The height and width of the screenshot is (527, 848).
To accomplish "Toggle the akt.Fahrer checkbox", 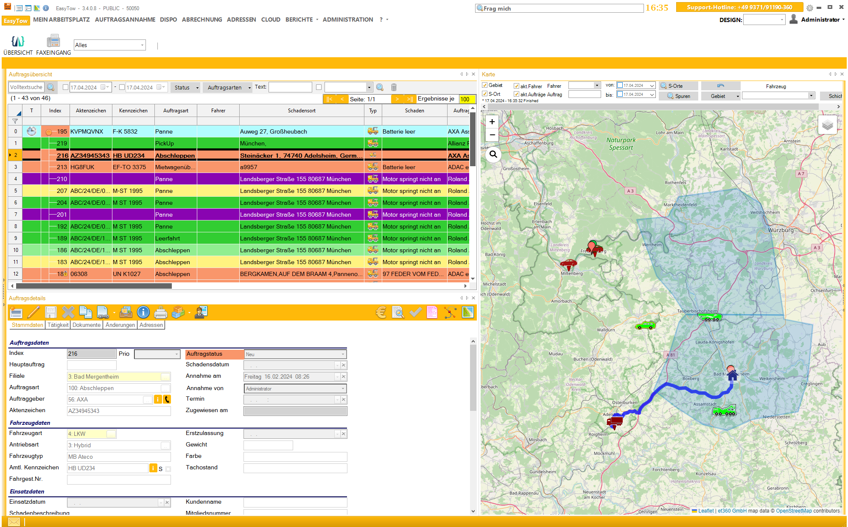I will click(x=516, y=86).
